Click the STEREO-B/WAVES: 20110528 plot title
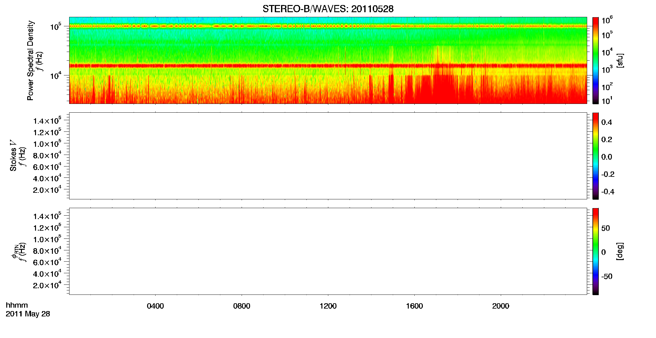Image resolution: width=656 pixels, height=338 pixels. 328,9
